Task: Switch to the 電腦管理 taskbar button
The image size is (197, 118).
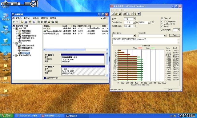Action: [x=77, y=116]
